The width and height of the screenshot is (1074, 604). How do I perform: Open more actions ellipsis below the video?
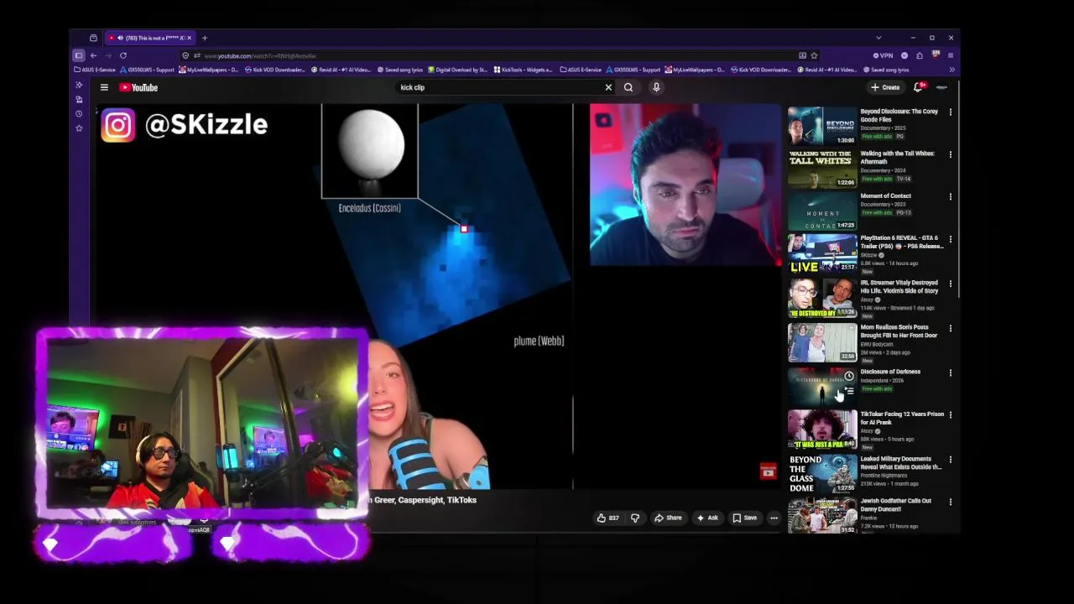pos(774,518)
